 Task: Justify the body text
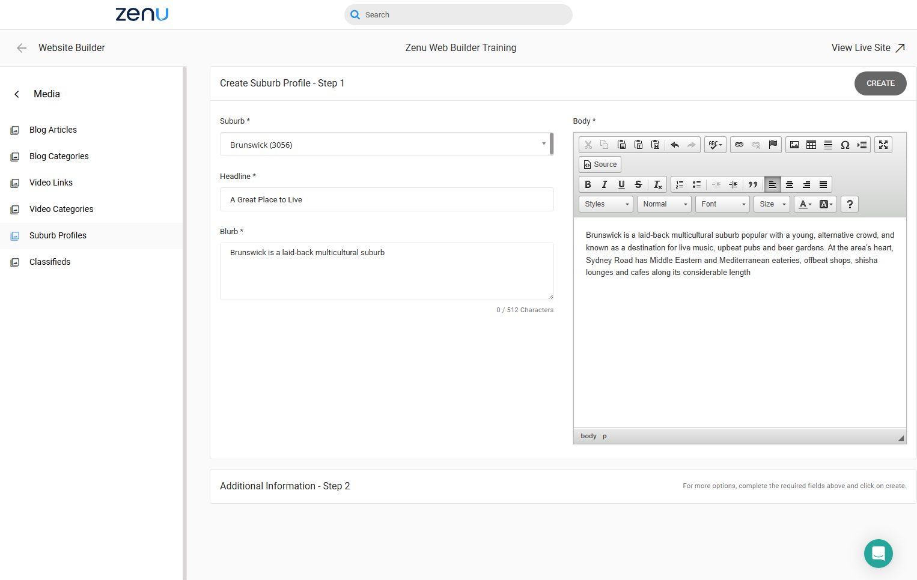[823, 184]
